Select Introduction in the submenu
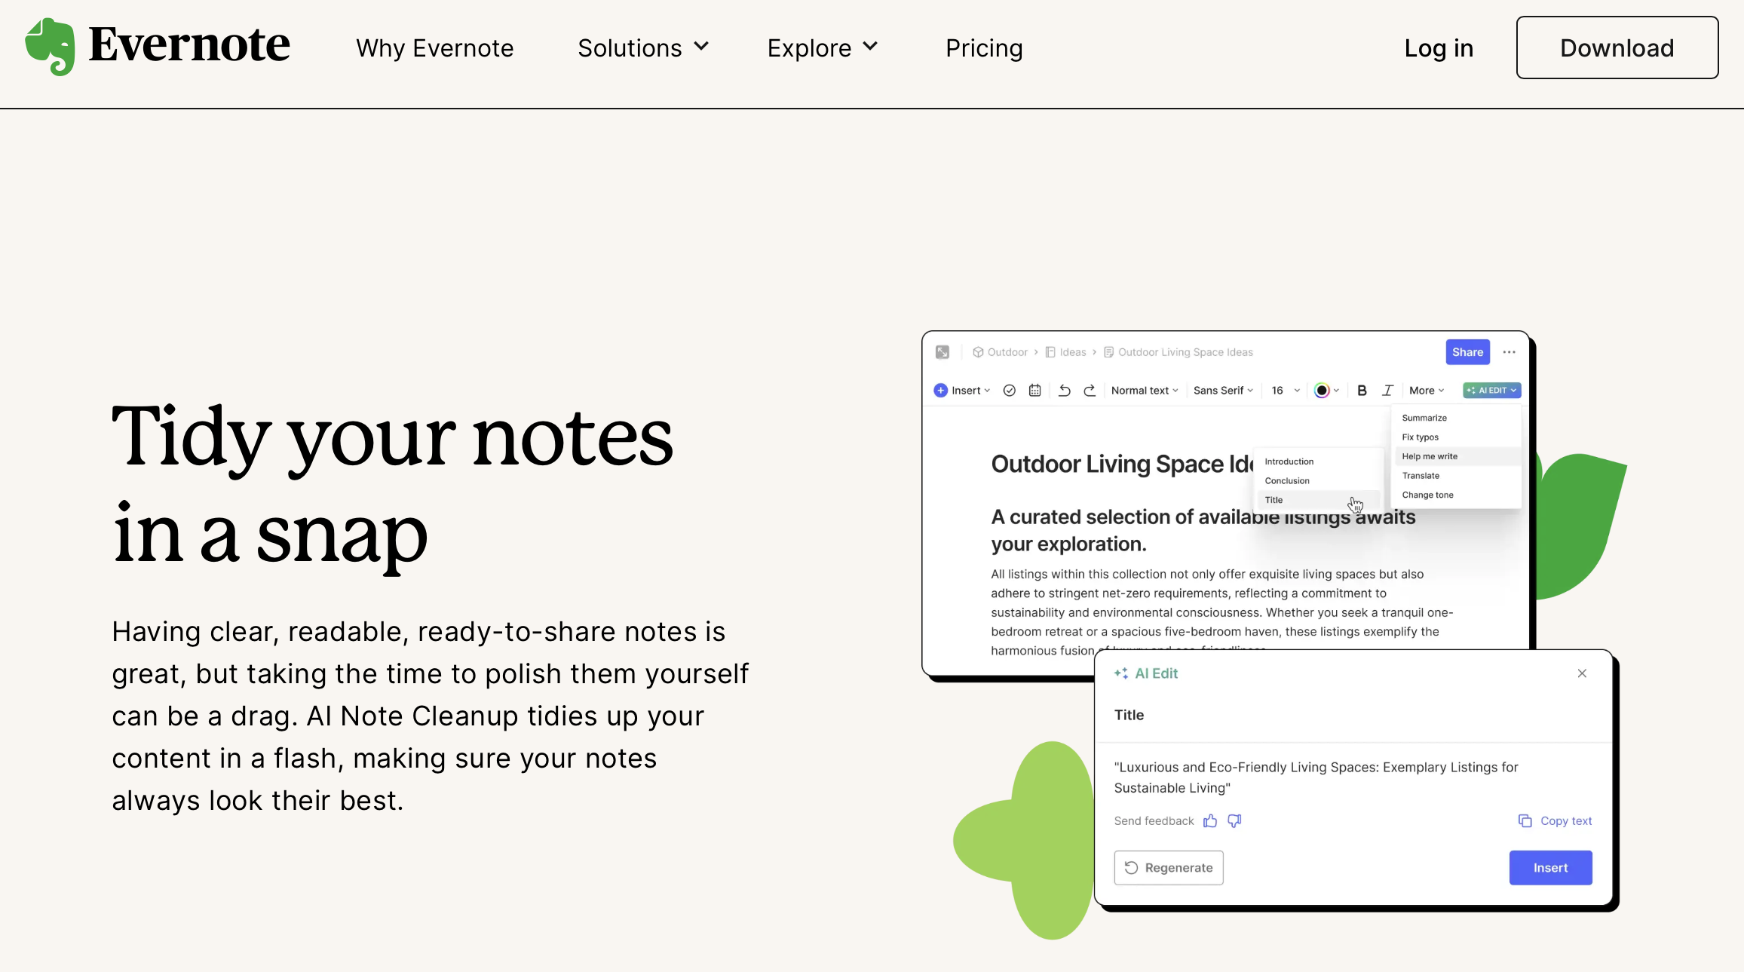 1318,461
